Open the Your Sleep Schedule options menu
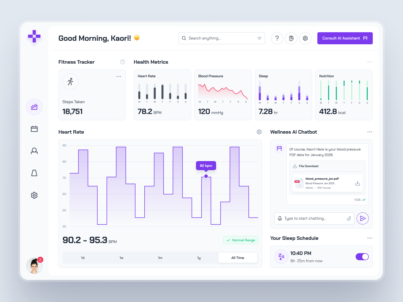This screenshot has height=302, width=403. click(370, 238)
